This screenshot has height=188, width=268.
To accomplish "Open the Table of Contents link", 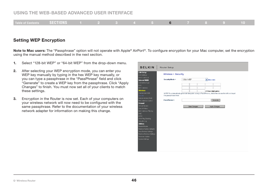I will coord(27,23).
